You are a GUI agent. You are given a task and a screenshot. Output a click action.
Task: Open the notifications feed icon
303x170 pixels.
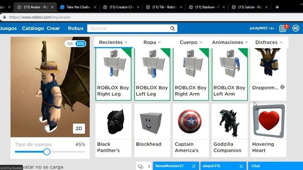[283, 28]
